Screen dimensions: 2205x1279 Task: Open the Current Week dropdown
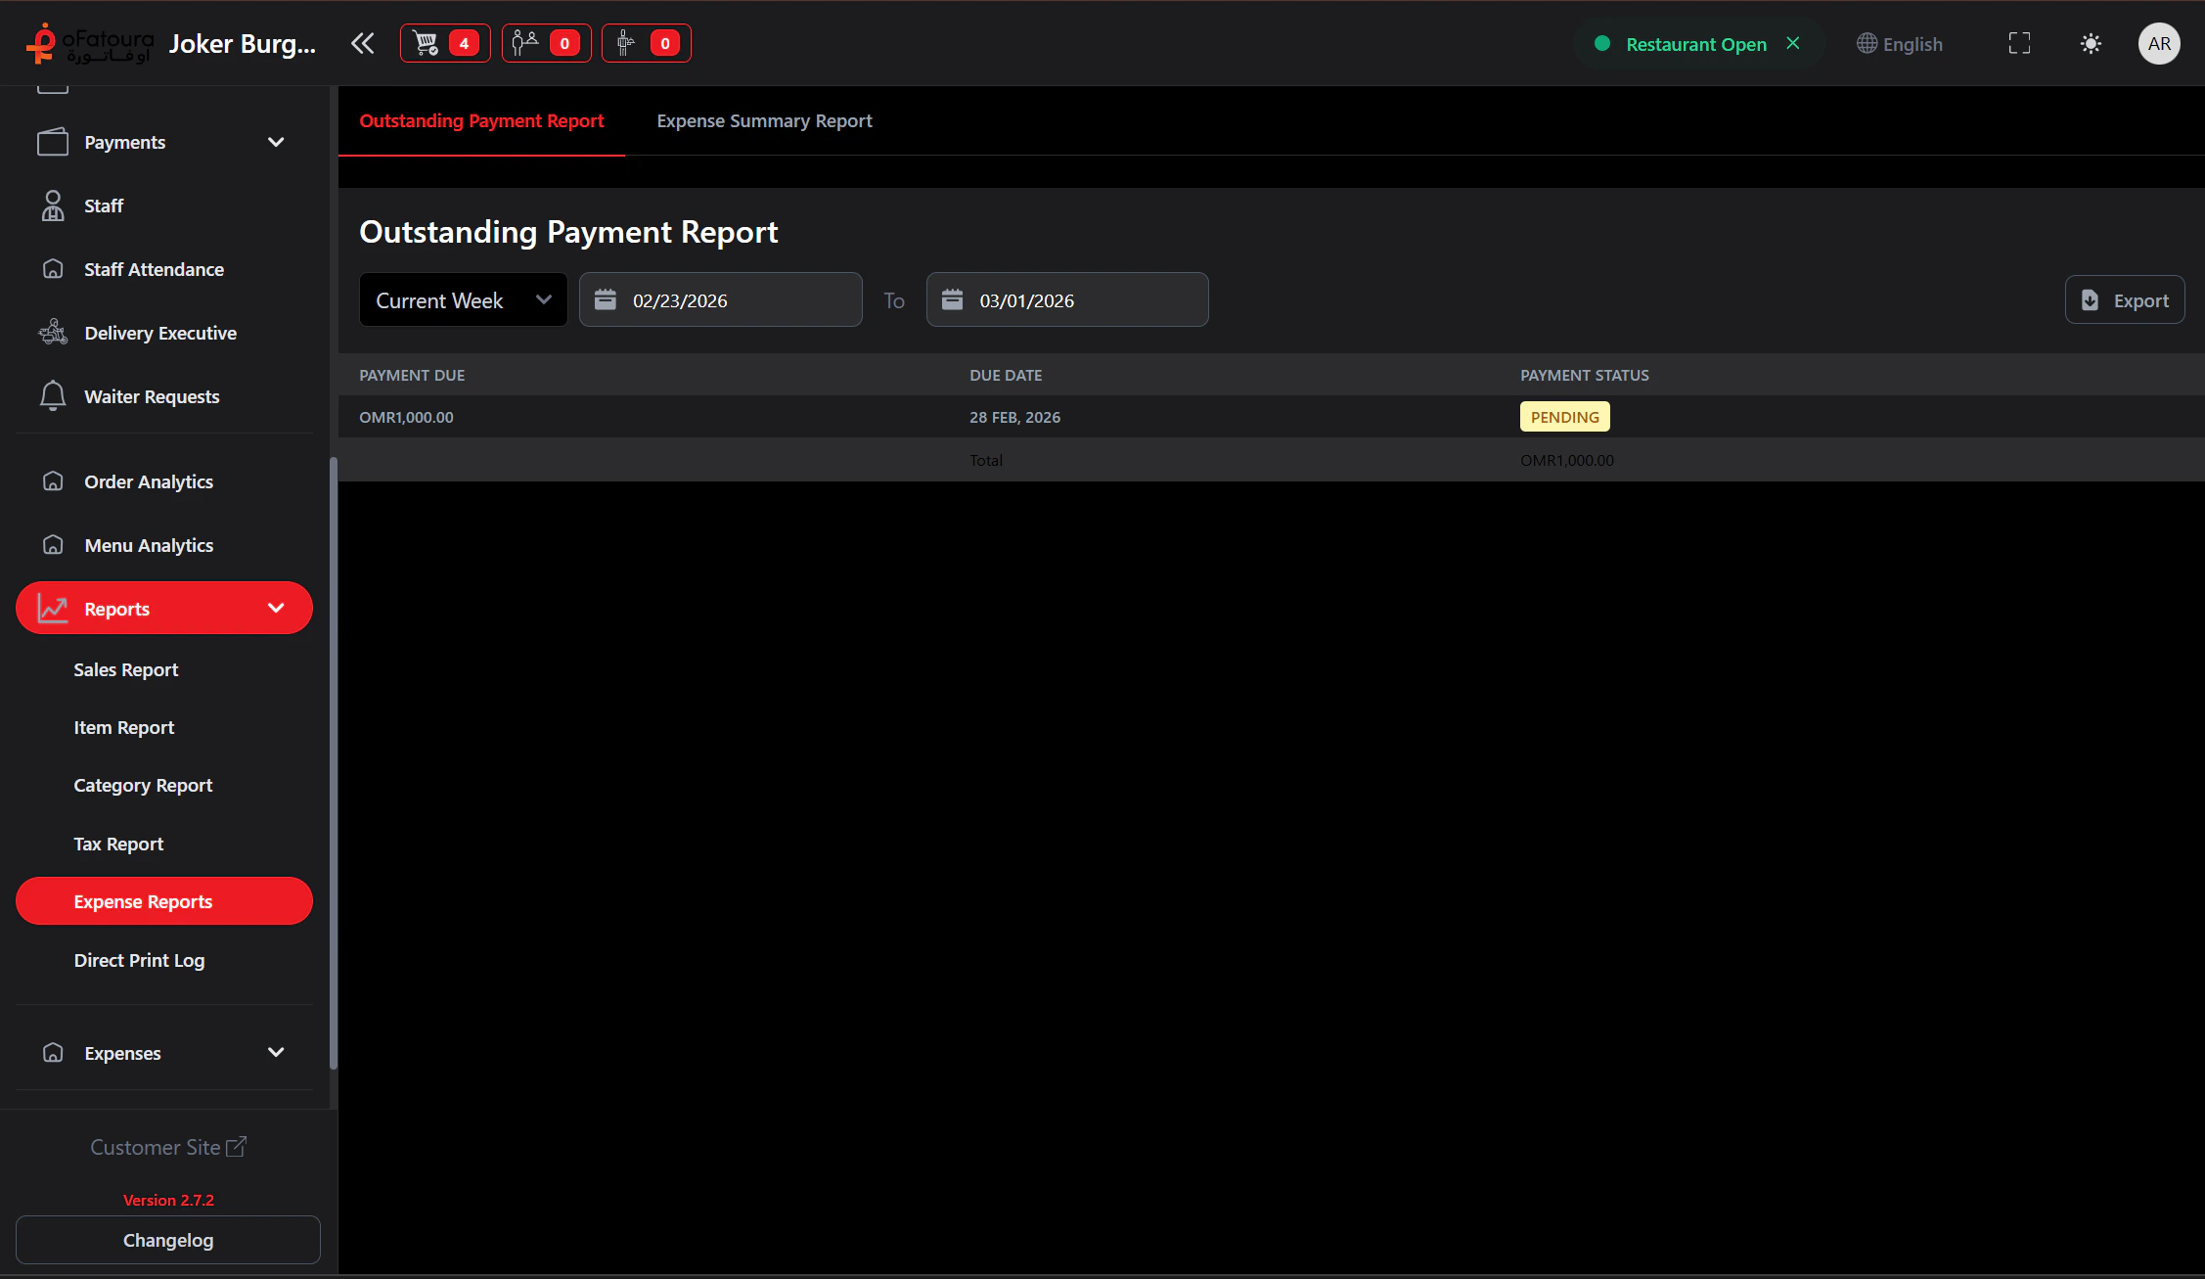(463, 299)
